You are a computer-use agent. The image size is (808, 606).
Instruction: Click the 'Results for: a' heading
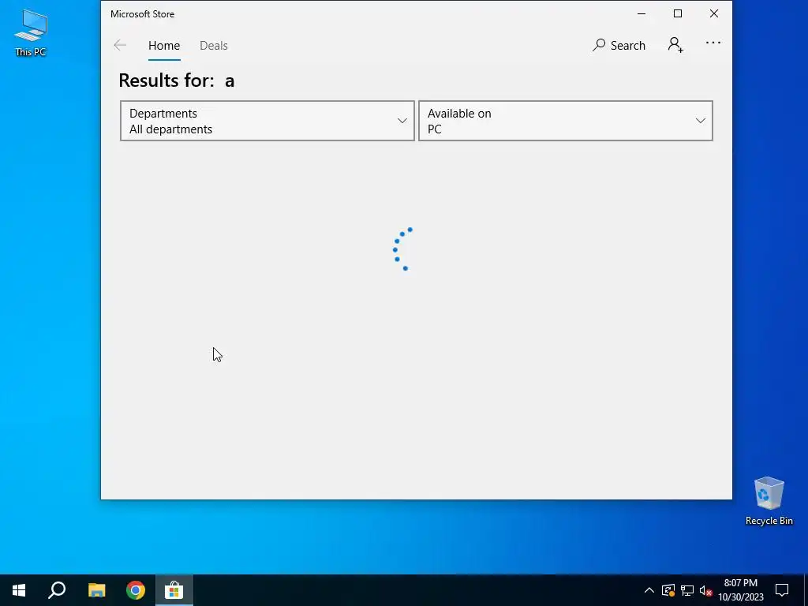176,80
